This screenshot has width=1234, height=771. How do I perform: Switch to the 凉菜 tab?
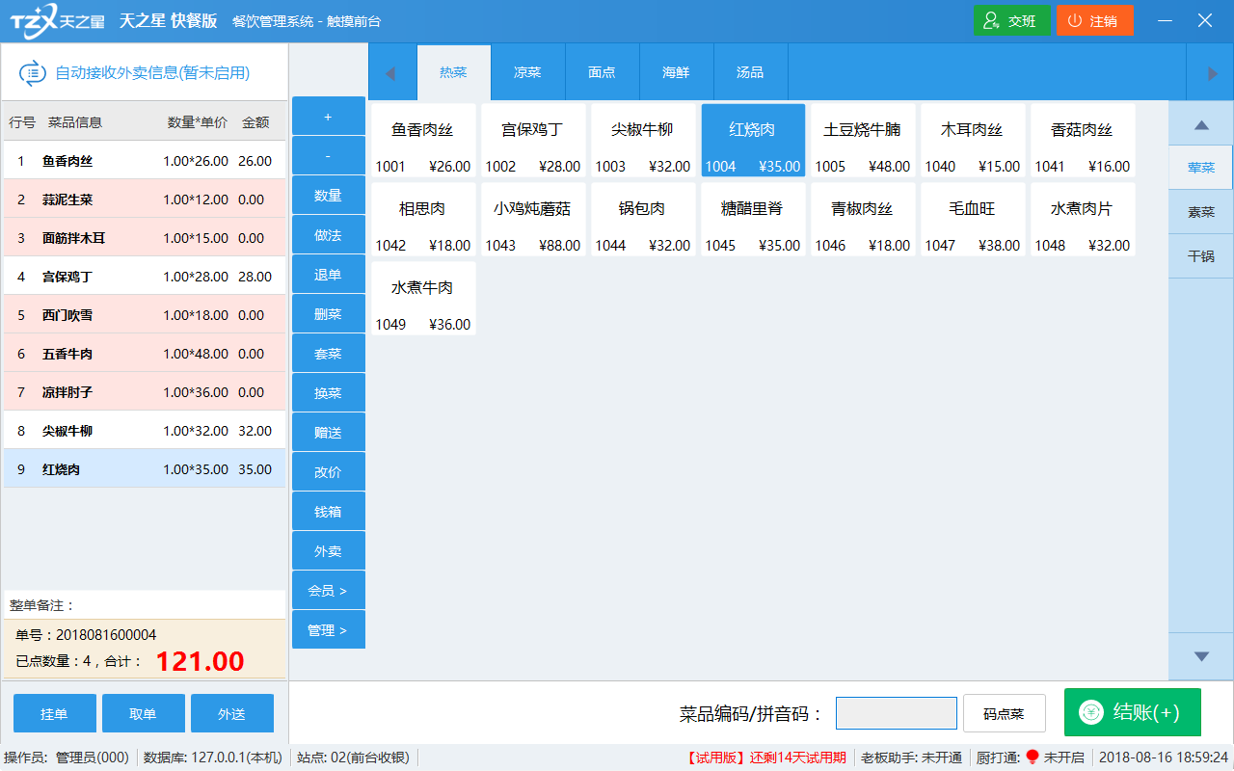[x=527, y=72]
